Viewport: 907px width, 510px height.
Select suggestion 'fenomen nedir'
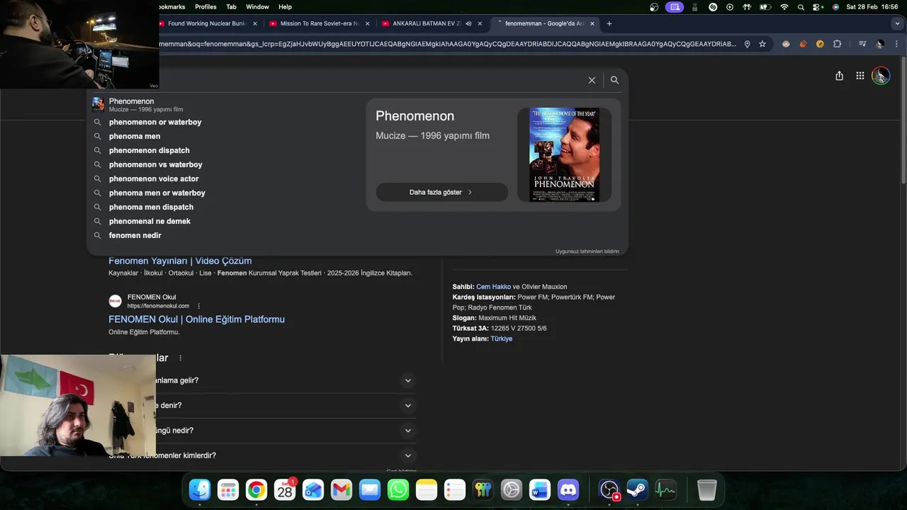(135, 235)
